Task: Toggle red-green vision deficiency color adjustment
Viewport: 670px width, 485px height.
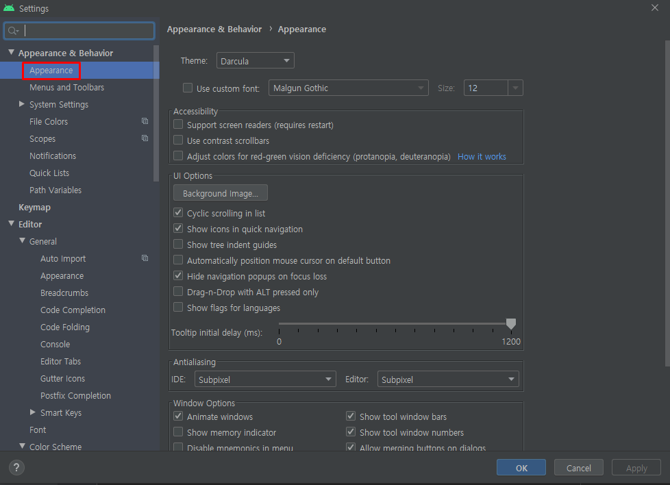Action: click(x=178, y=156)
